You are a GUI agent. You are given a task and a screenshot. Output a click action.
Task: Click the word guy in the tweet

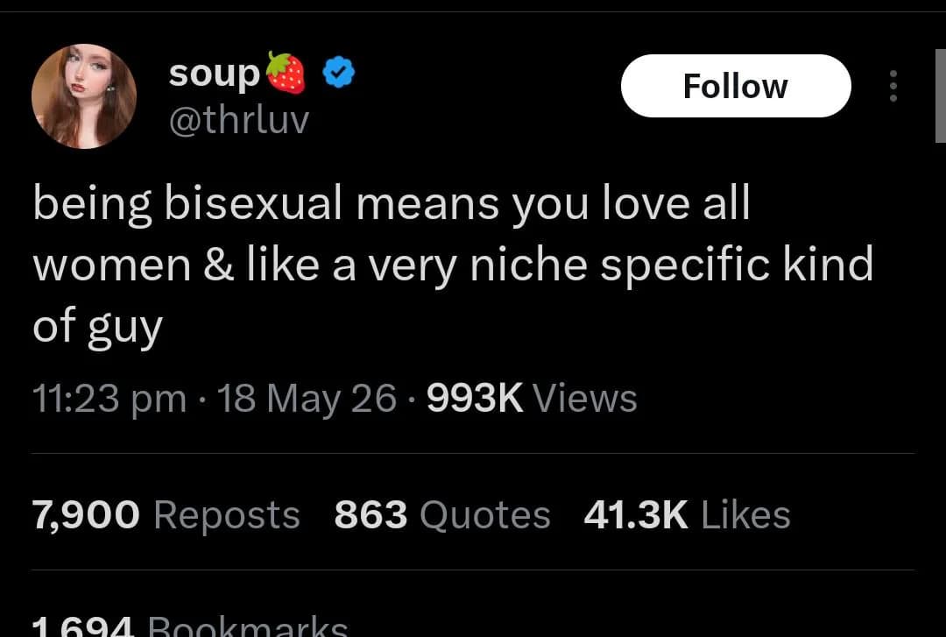[125, 329]
